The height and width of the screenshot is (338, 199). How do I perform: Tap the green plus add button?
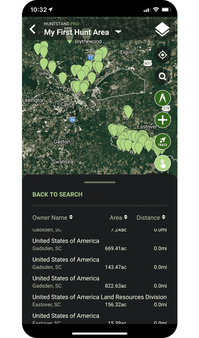pos(163,120)
